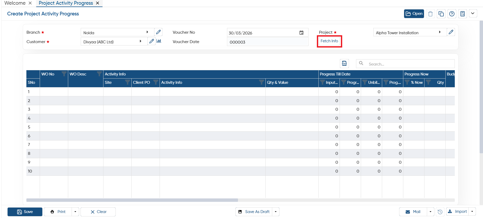Open the help question mark icon

(x=452, y=14)
